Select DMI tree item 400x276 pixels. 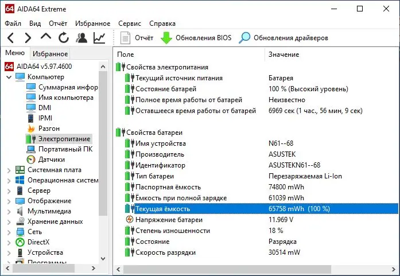click(x=45, y=108)
